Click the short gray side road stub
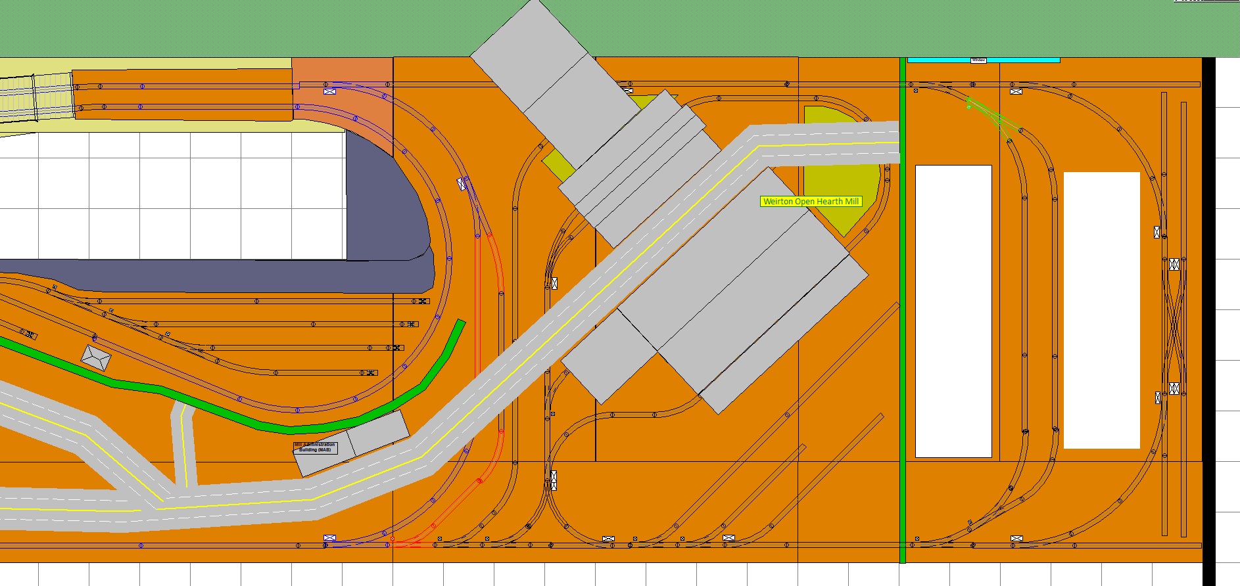Image resolution: width=1240 pixels, height=586 pixels. (185, 447)
